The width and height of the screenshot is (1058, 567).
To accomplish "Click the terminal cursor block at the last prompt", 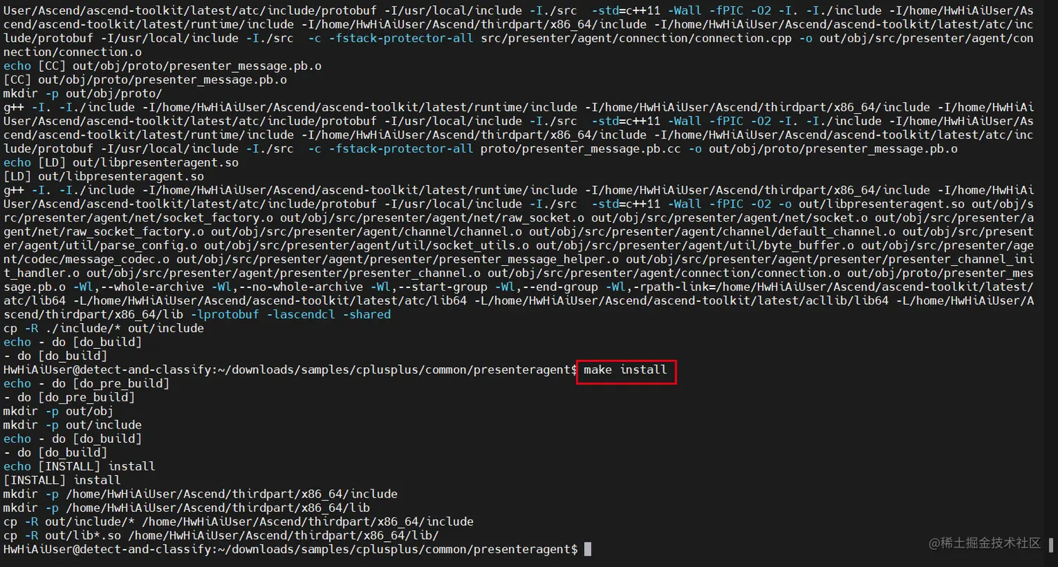I will pyautogui.click(x=588, y=550).
